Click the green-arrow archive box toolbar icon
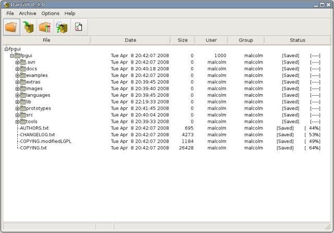Image resolution: width=334 pixels, height=233 pixels. coord(28,27)
